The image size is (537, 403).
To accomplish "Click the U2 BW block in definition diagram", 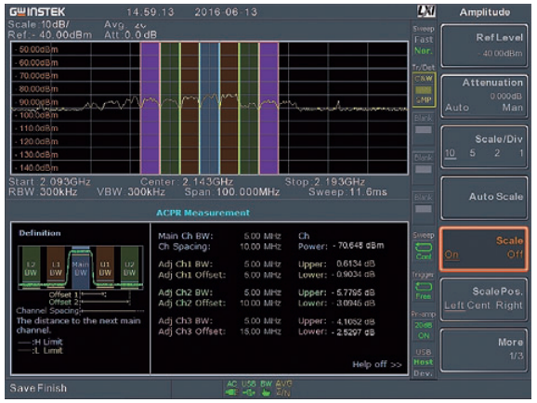I will 129,268.
